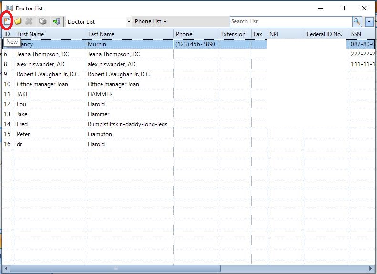Open the Doctor List combo box
Viewport: 377px width, 274px height.
[129, 21]
